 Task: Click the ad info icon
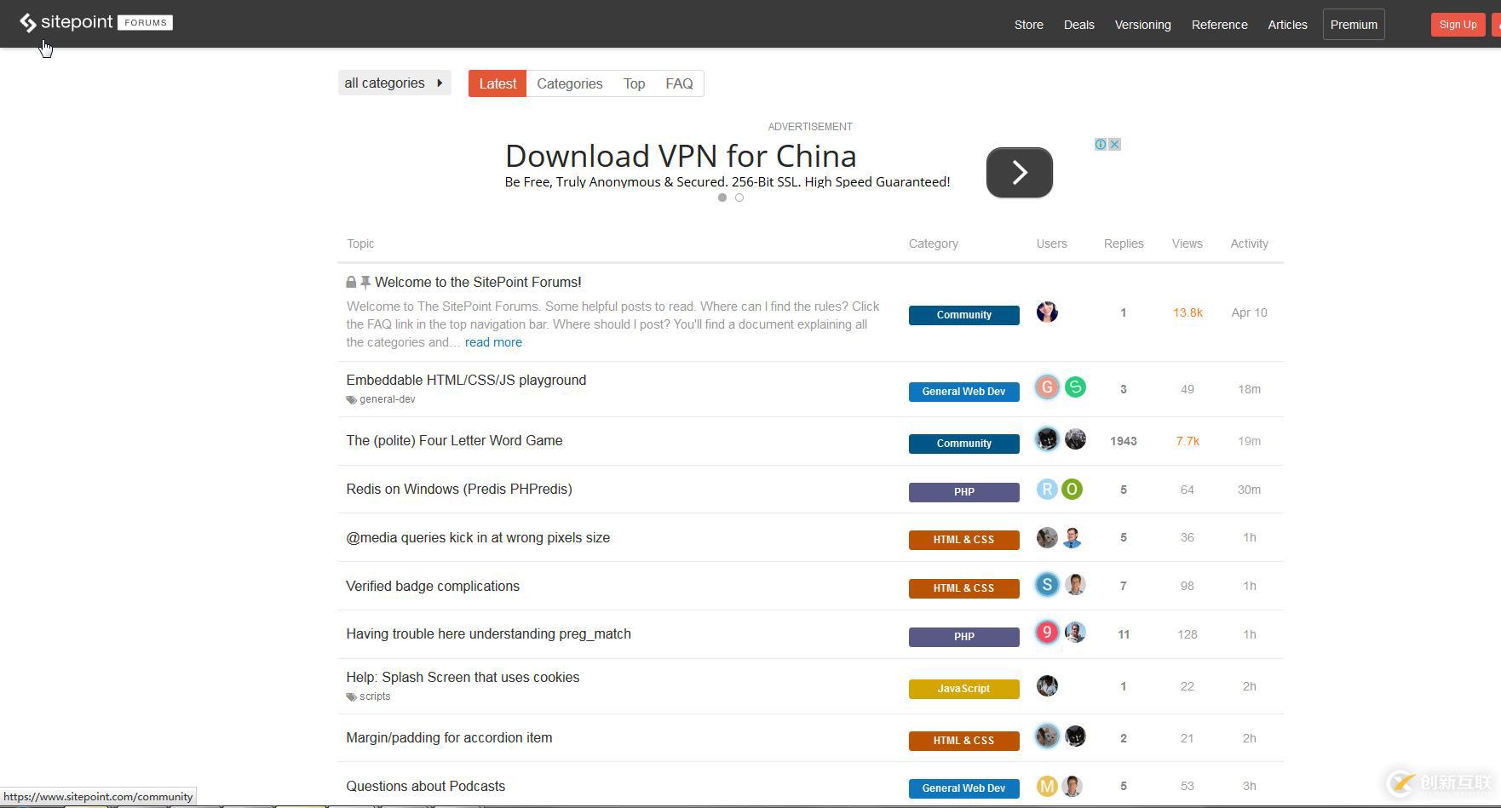(1101, 144)
